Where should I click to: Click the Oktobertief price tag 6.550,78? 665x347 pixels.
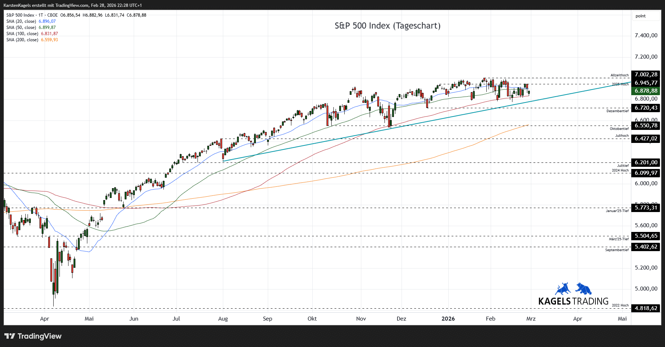[645, 126]
